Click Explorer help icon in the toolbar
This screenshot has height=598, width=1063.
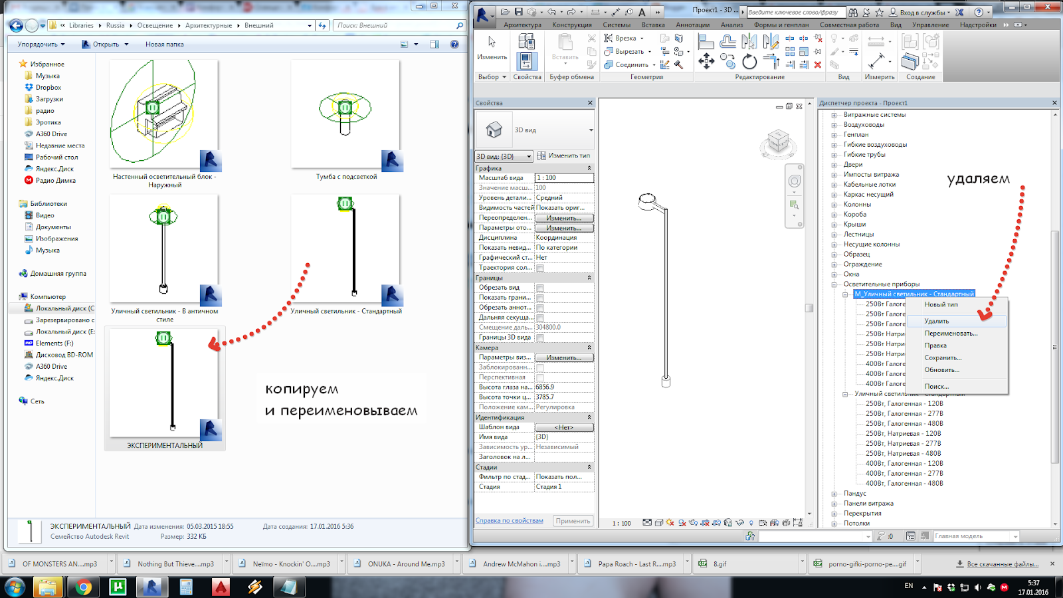click(x=454, y=45)
